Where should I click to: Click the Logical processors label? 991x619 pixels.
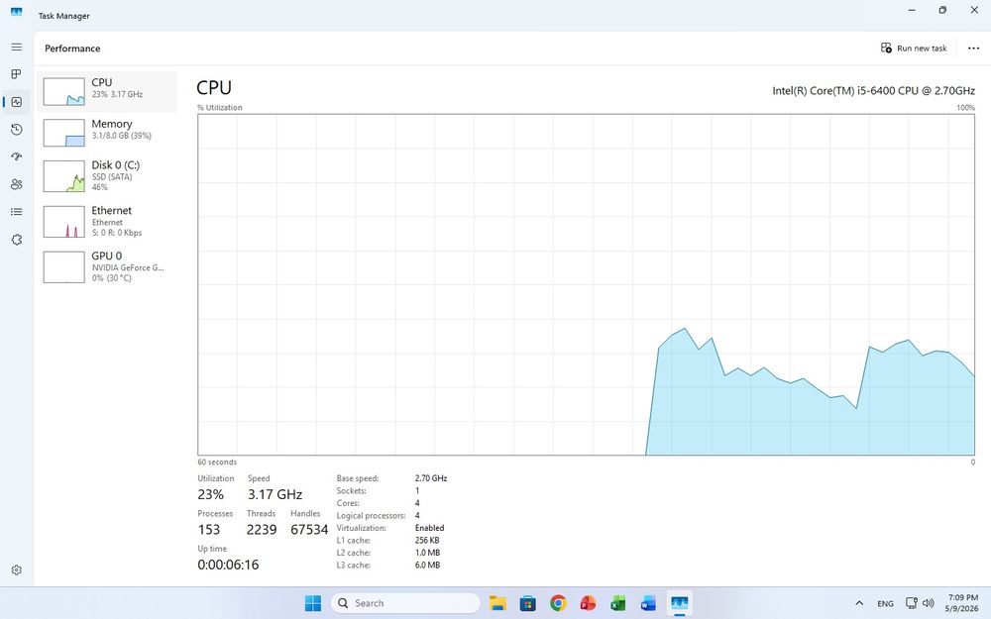(x=371, y=515)
